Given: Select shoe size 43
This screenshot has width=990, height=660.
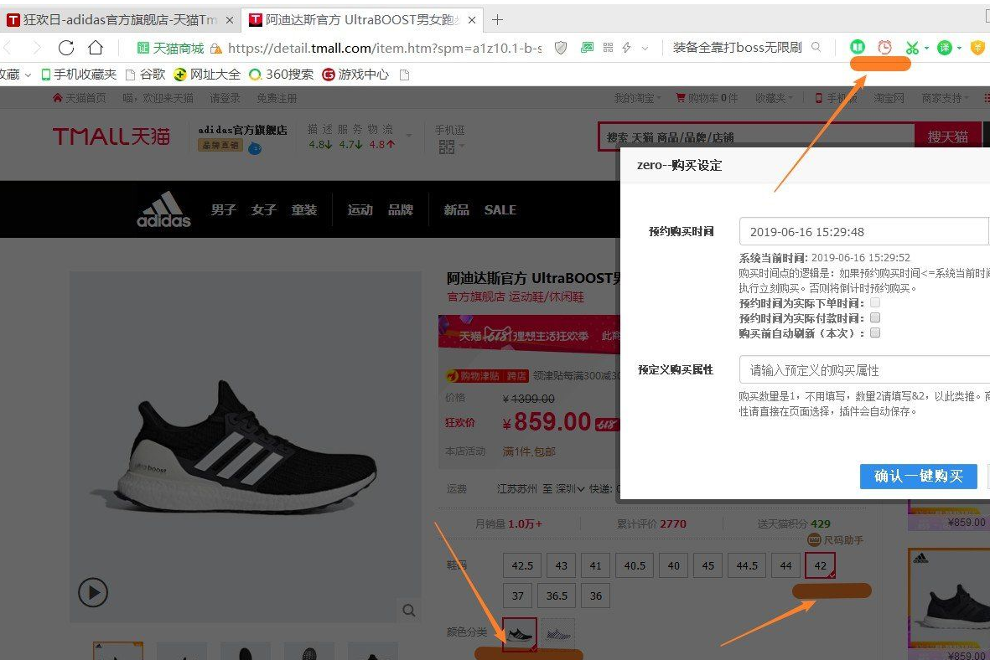Looking at the screenshot, I should (x=562, y=565).
